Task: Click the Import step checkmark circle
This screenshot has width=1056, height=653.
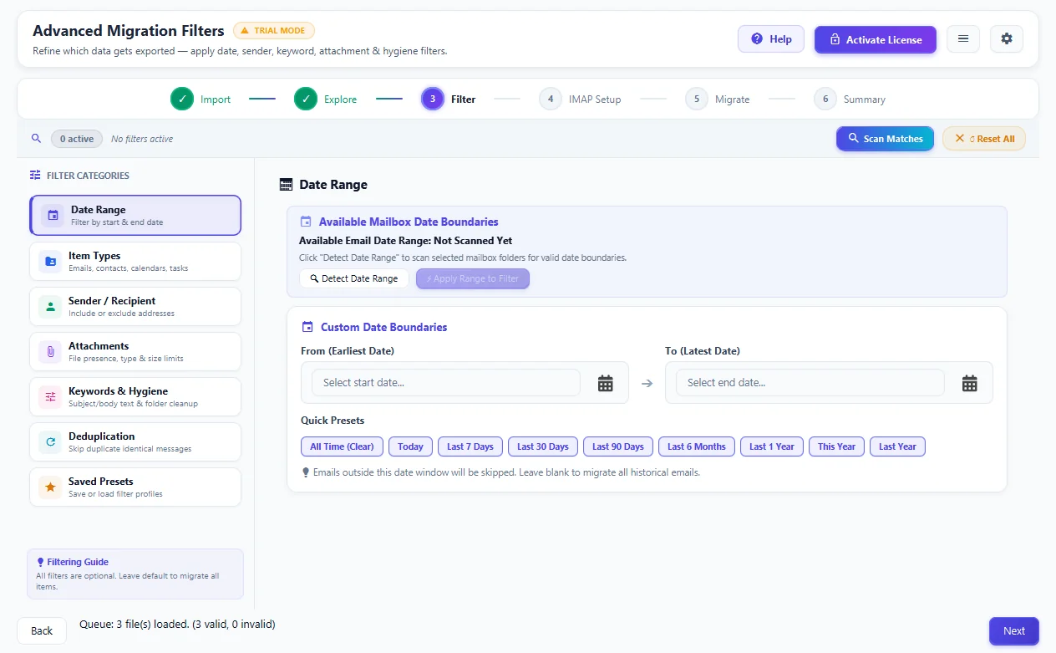Action: click(182, 99)
